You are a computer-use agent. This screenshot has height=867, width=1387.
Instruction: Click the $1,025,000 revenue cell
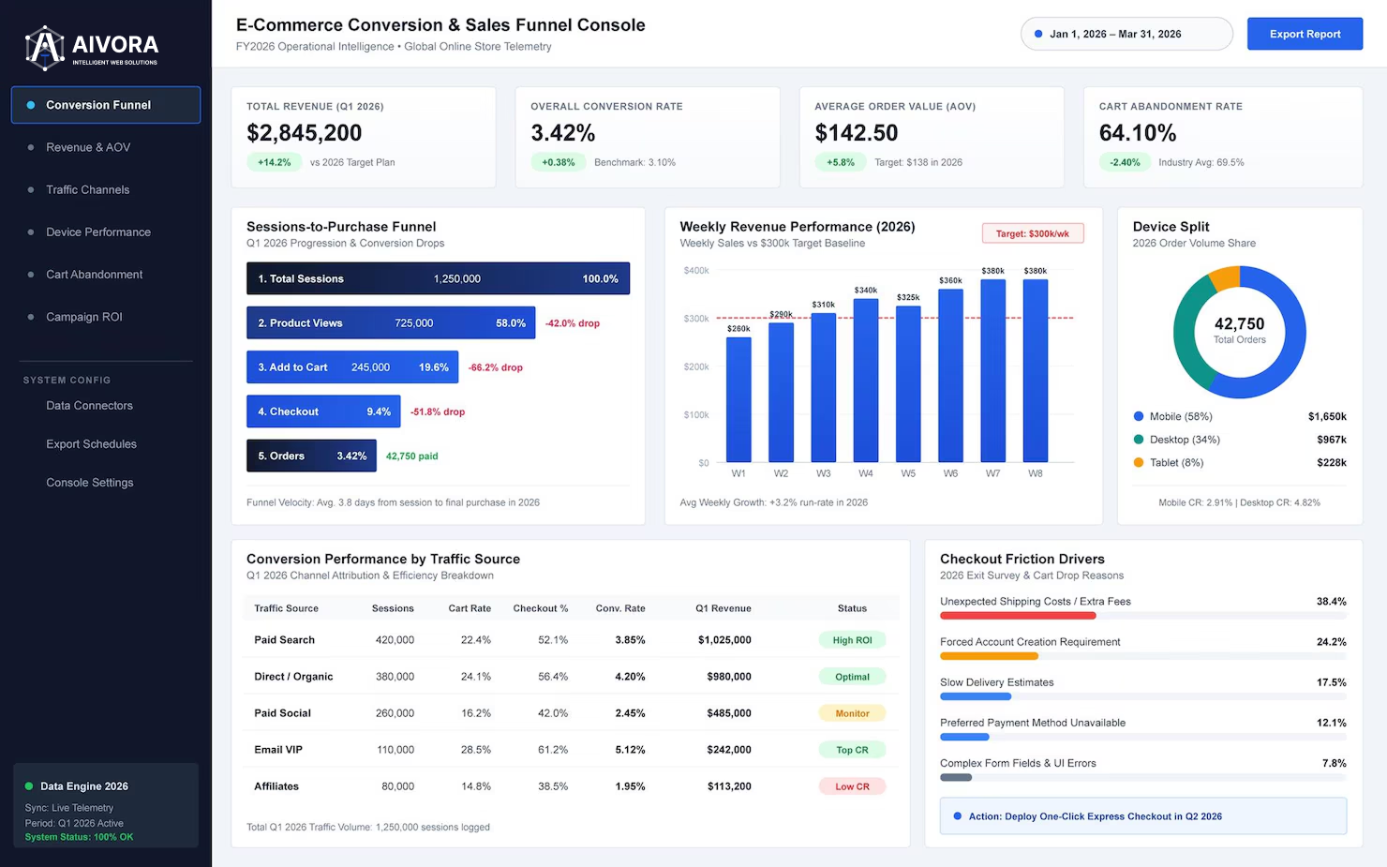tap(724, 640)
